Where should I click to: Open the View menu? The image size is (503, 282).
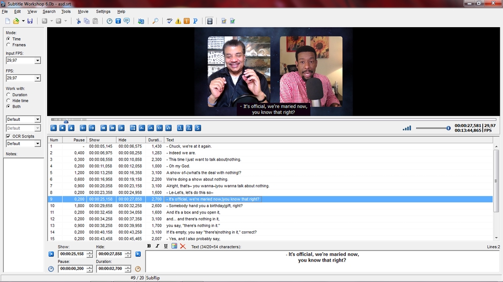32,12
